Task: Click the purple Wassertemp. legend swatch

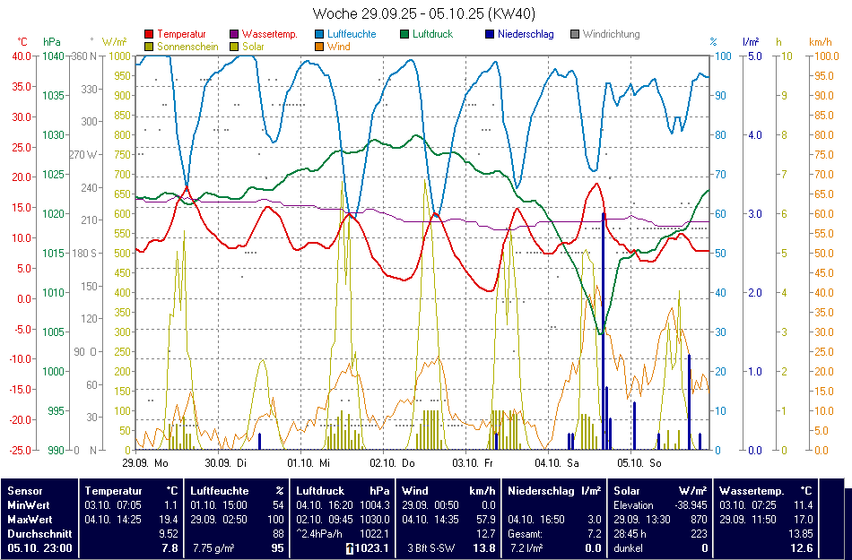Action: click(235, 35)
